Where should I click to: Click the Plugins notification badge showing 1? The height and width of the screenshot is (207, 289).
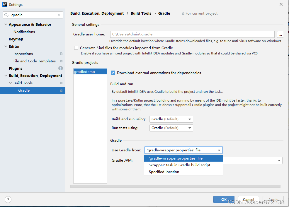tap(60, 68)
